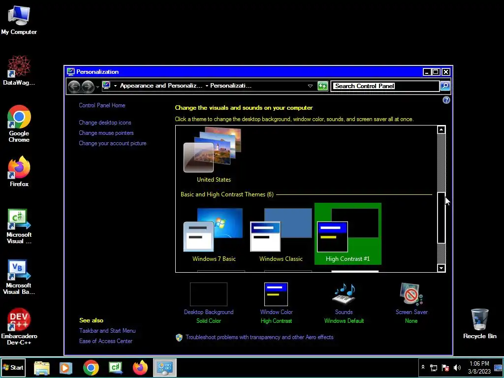
Task: Open address bar previous locations dropdown
Action: (x=310, y=86)
